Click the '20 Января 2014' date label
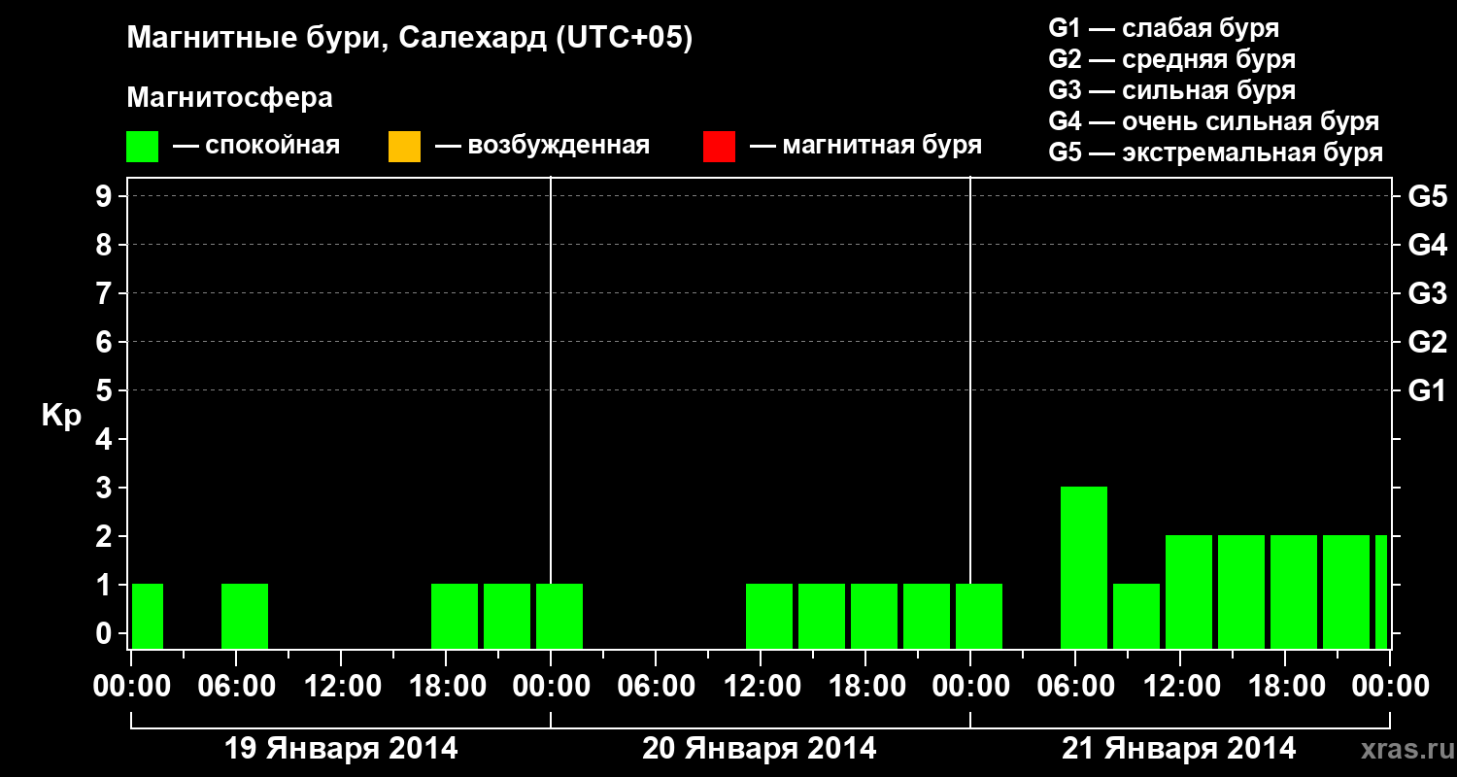The height and width of the screenshot is (777, 1457). tap(760, 749)
